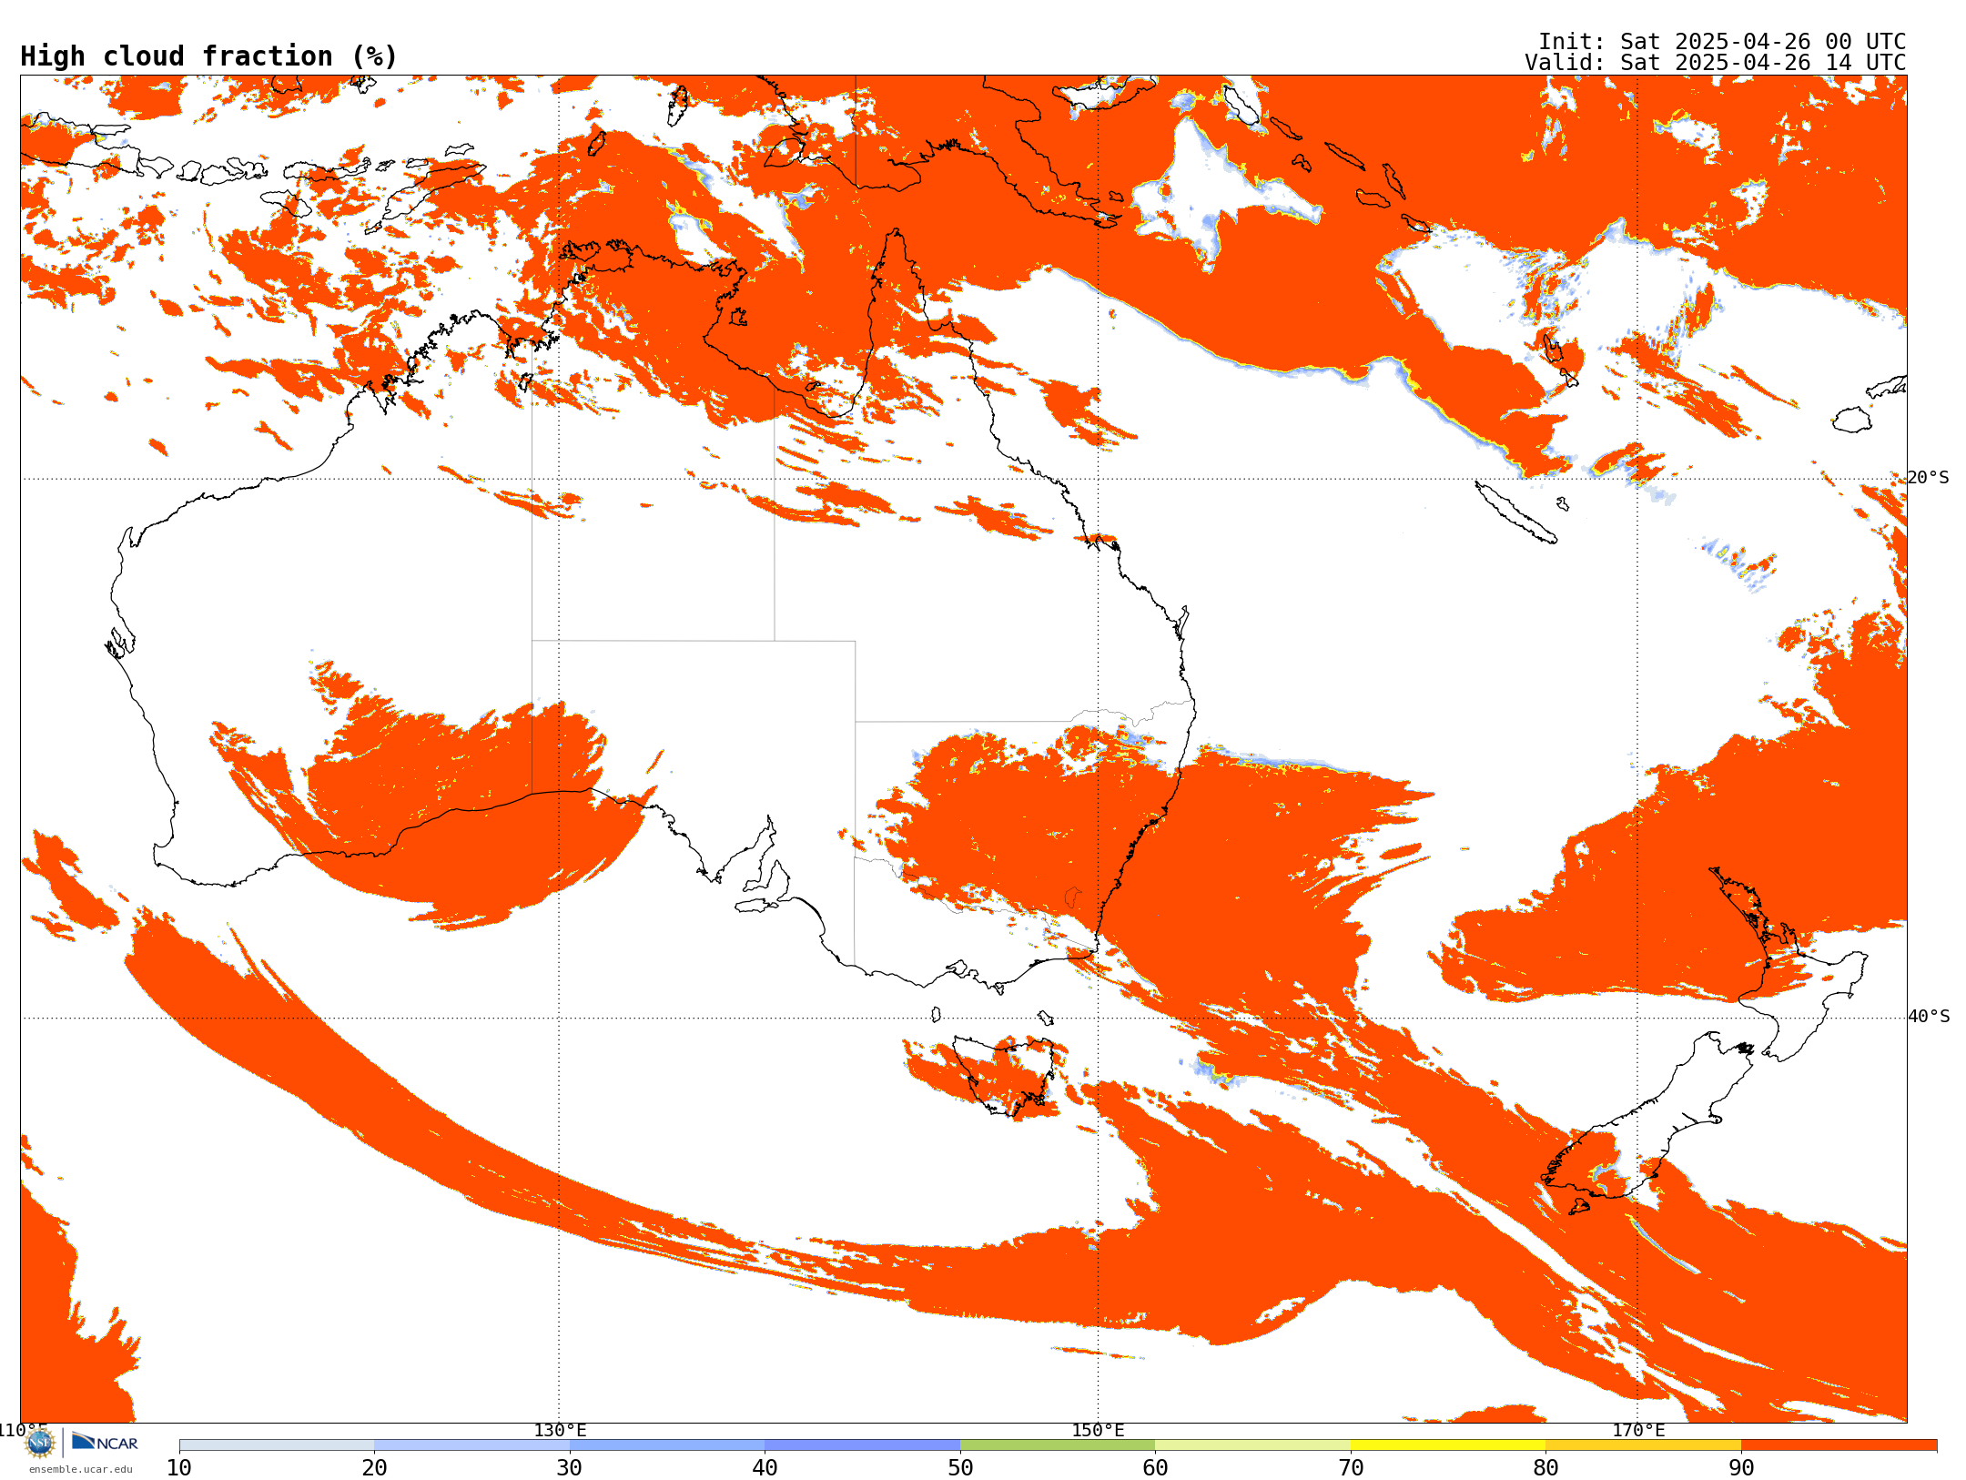The image size is (1966, 1480).
Task: Click the NSF logo icon
Action: [x=40, y=1443]
